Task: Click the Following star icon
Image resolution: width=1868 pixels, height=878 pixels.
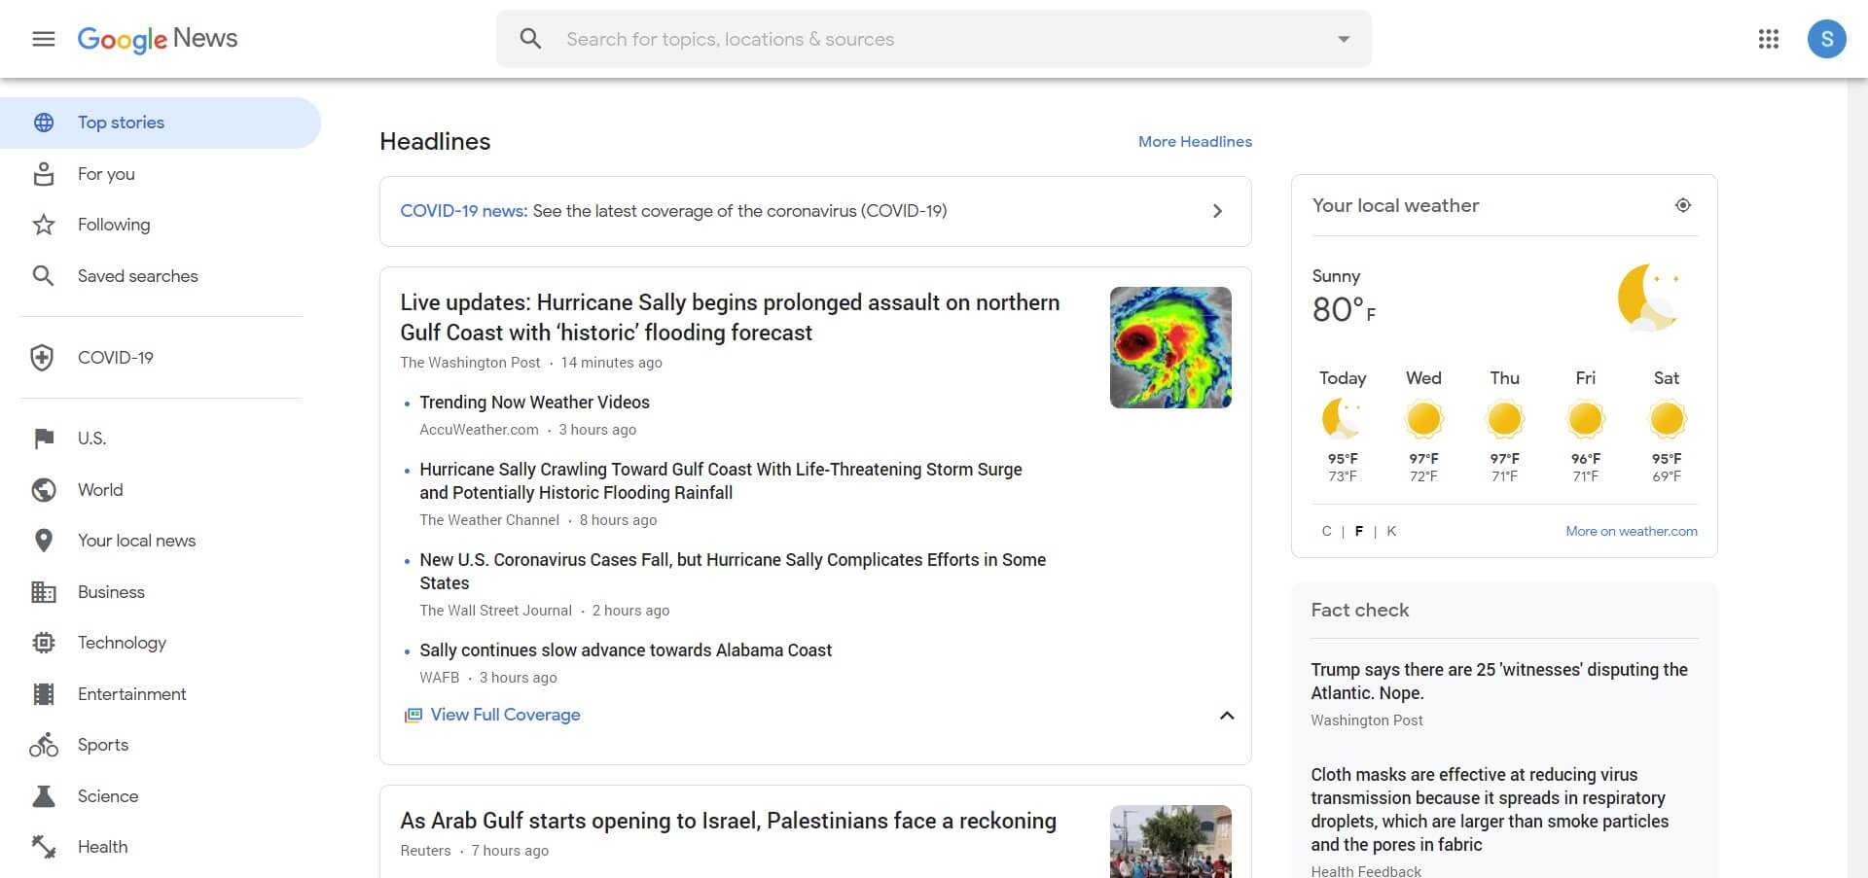Action: pos(44,225)
